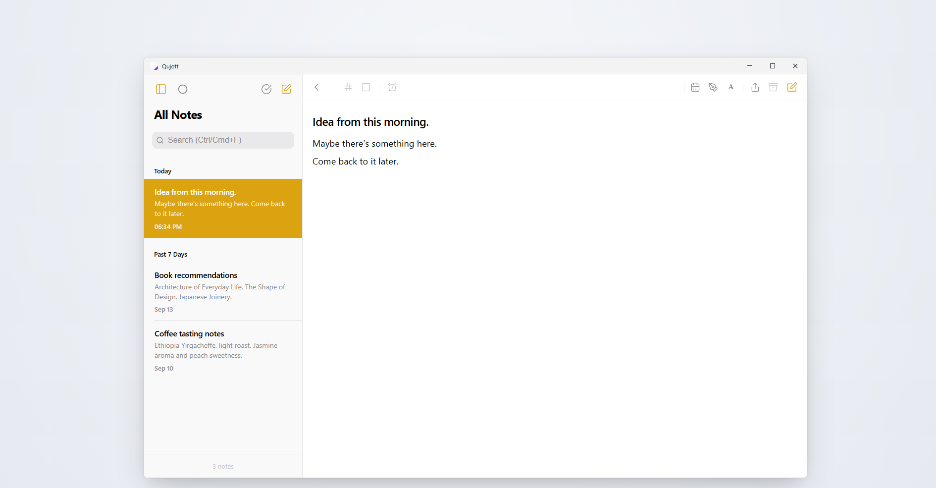Image resolution: width=936 pixels, height=488 pixels.
Task: Open the calendar icon in note toolbar
Action: point(695,87)
